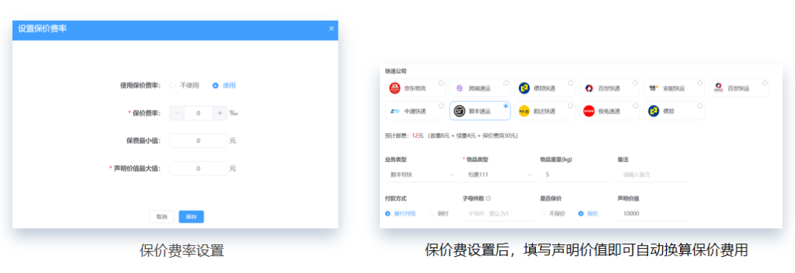Select the radio on the 中通快递 card
Image resolution: width=795 pixels, height=273 pixels.
pos(441,106)
